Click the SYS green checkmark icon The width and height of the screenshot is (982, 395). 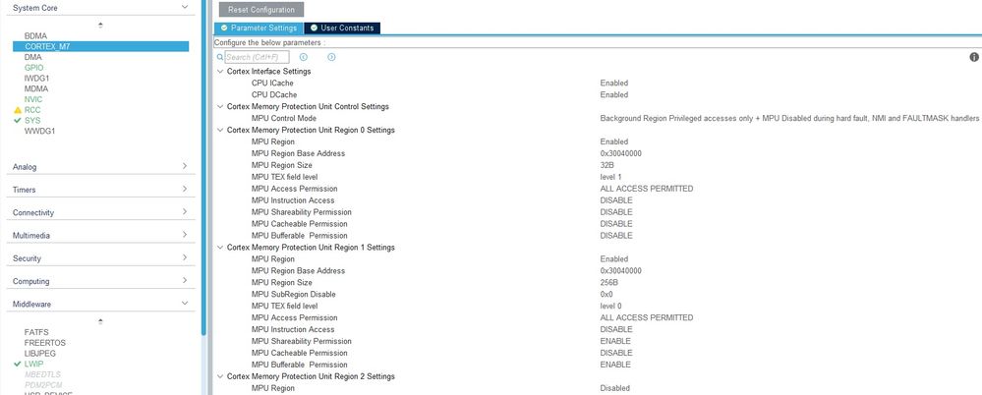18,120
